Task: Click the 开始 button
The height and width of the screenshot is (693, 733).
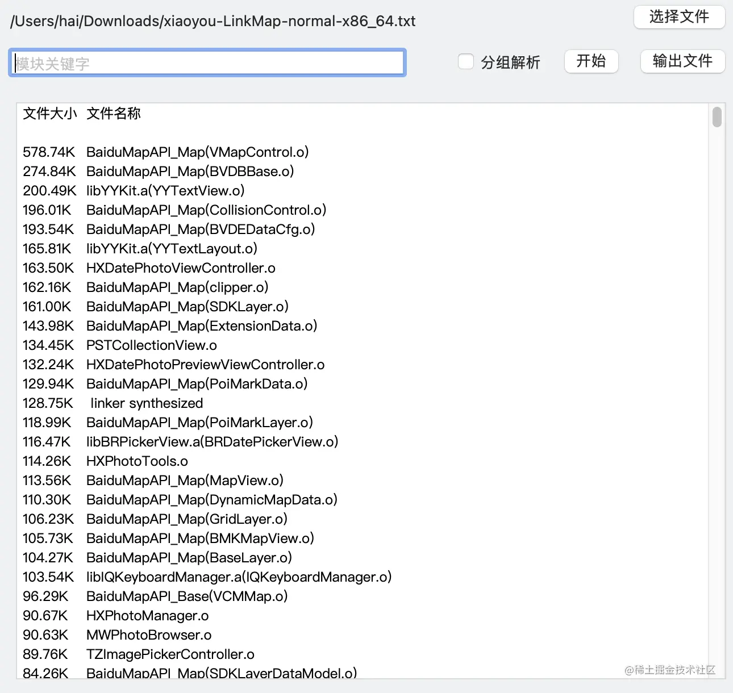Action: (x=591, y=61)
